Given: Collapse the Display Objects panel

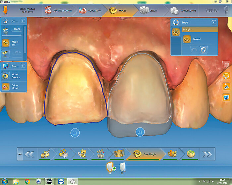Looking at the screenshot, I should click(23, 21).
